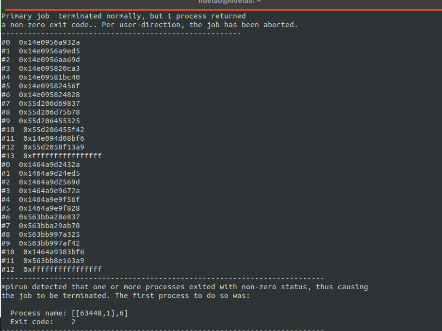The image size is (442, 331).
Task: Click frame address 0x55d206d69837
Action: pyautogui.click(x=49, y=103)
